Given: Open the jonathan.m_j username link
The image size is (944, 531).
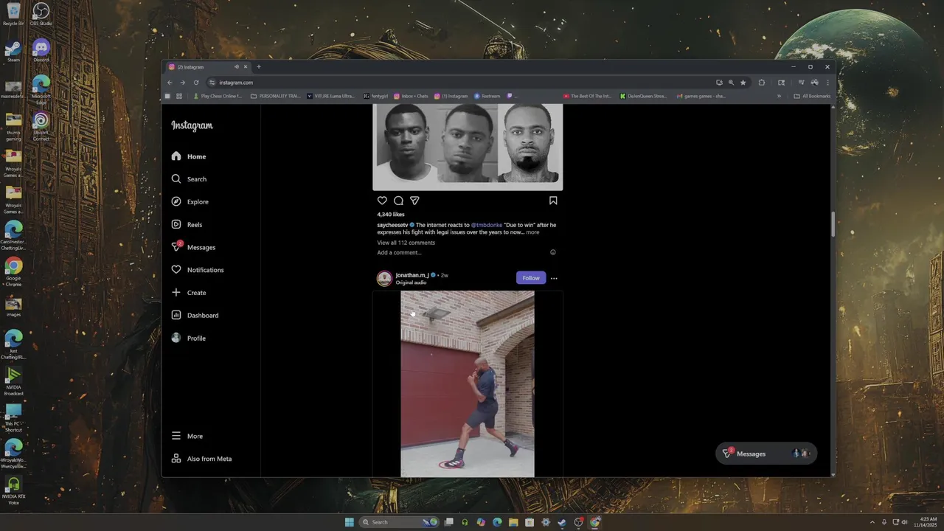Looking at the screenshot, I should [412, 275].
